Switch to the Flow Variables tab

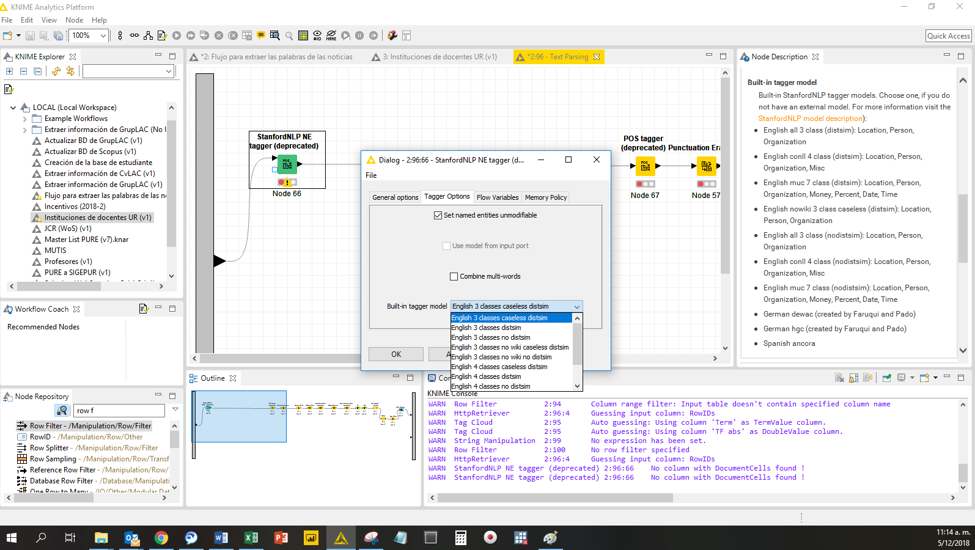(498, 197)
